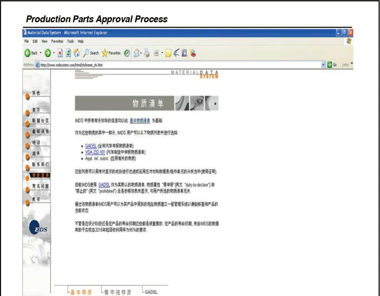Click the green Forward arrow button

(x=47, y=53)
